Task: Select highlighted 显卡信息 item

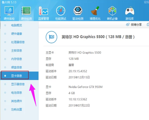Action: point(19,76)
